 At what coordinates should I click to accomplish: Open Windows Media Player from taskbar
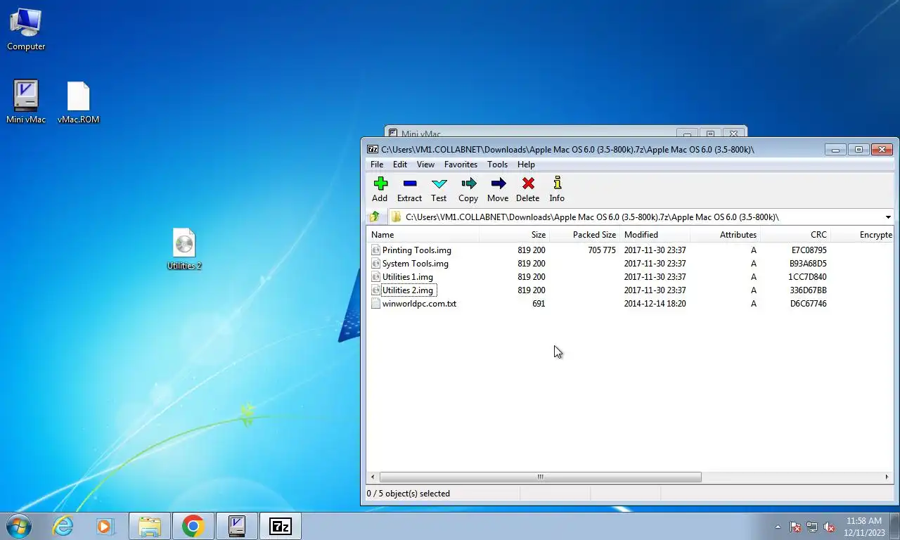[105, 526]
